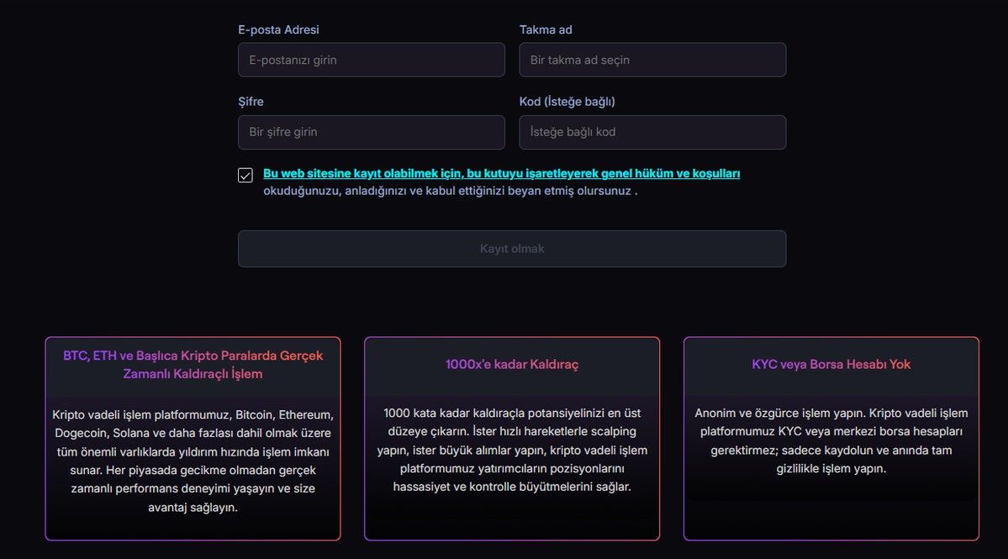Click the optional Kod input field
This screenshot has height=559, width=1008.
click(x=652, y=132)
